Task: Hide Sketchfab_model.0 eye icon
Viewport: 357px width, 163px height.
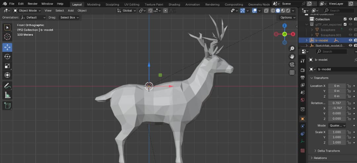Action: point(350,46)
